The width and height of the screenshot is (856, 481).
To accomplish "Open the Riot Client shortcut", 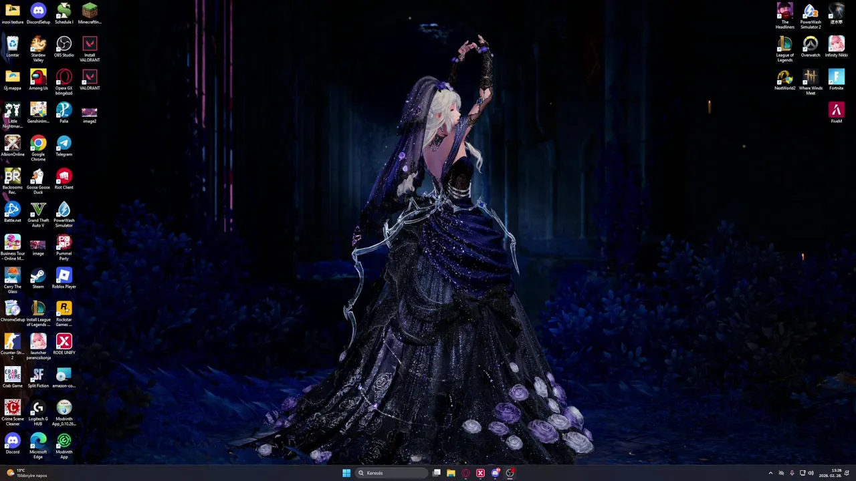I will pyautogui.click(x=64, y=179).
